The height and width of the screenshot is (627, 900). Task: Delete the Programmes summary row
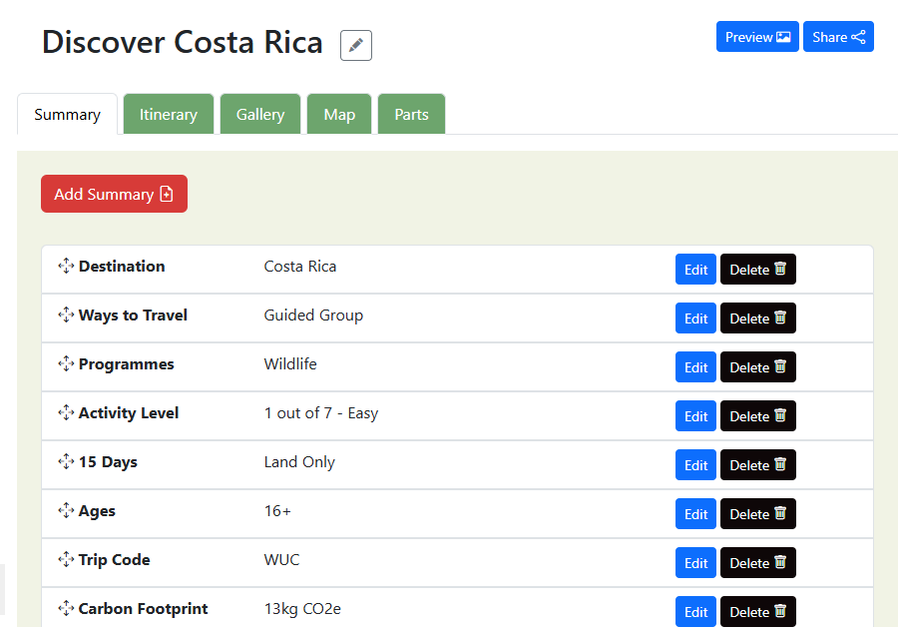[758, 367]
